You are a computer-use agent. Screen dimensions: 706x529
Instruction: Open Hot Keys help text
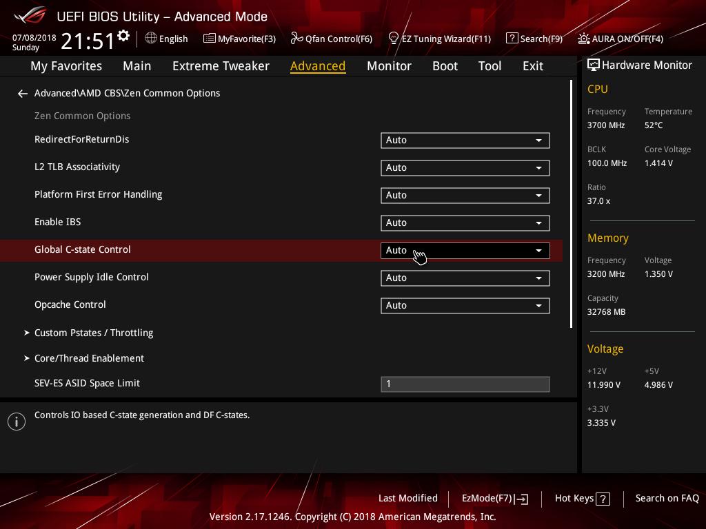tap(574, 499)
